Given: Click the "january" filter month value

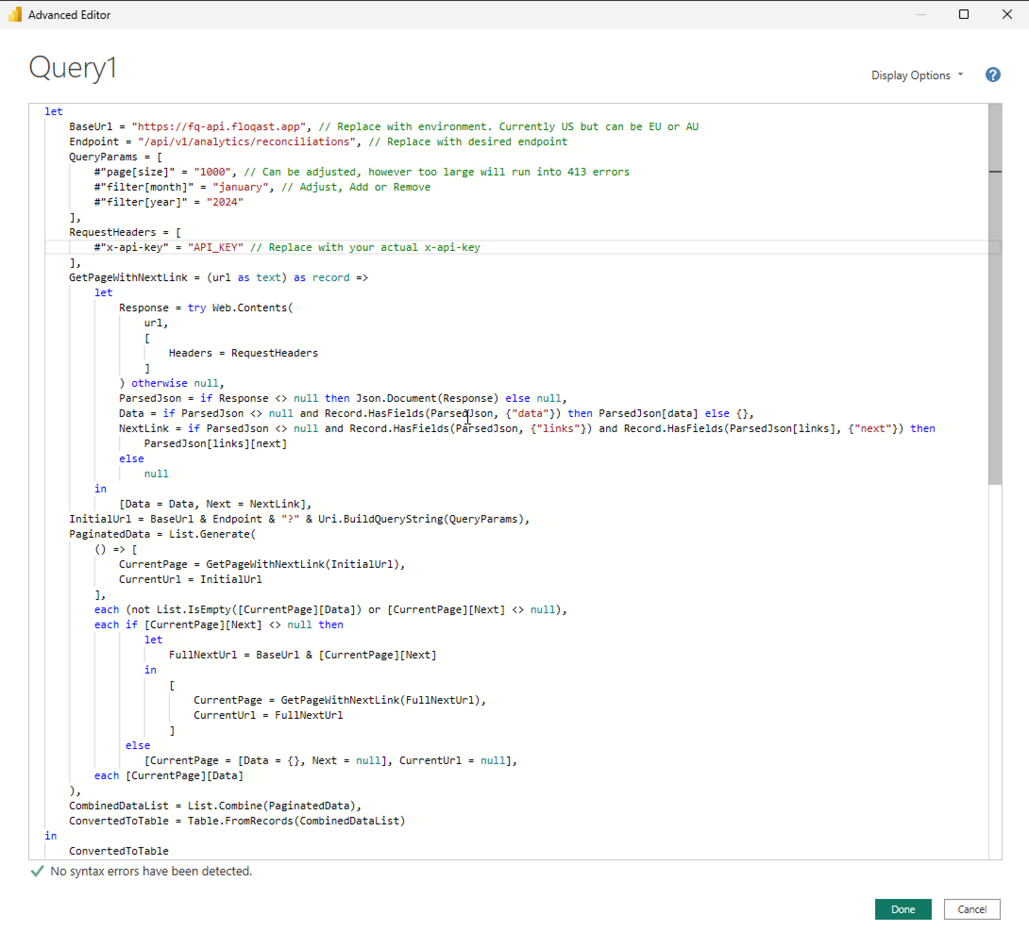Looking at the screenshot, I should point(240,187).
